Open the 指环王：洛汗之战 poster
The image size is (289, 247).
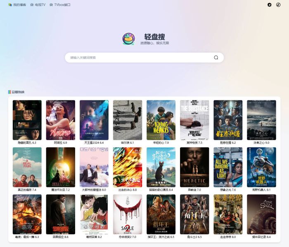[x=161, y=214]
